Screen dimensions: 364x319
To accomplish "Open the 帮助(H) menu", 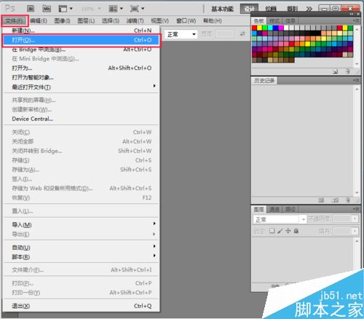I will [213, 21].
